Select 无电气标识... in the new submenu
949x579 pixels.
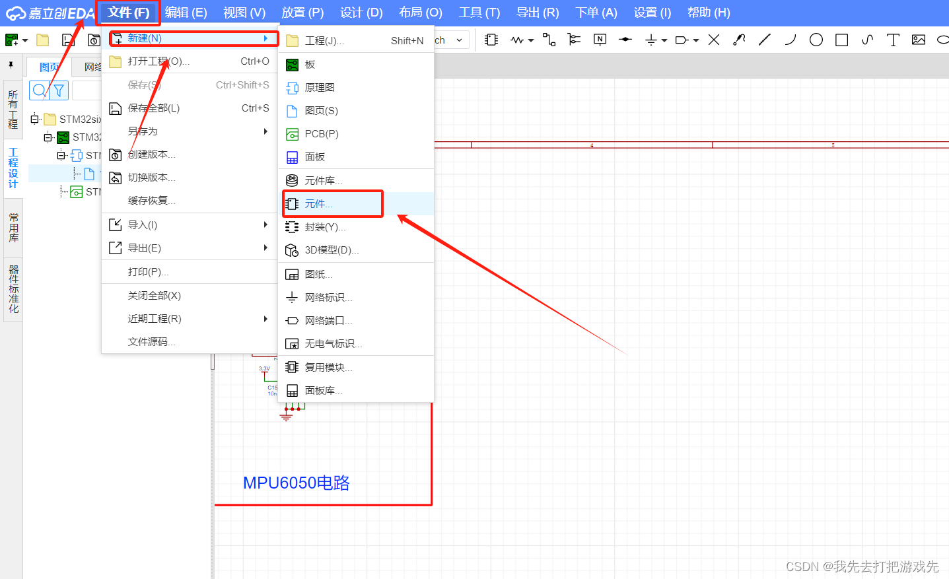(356, 344)
